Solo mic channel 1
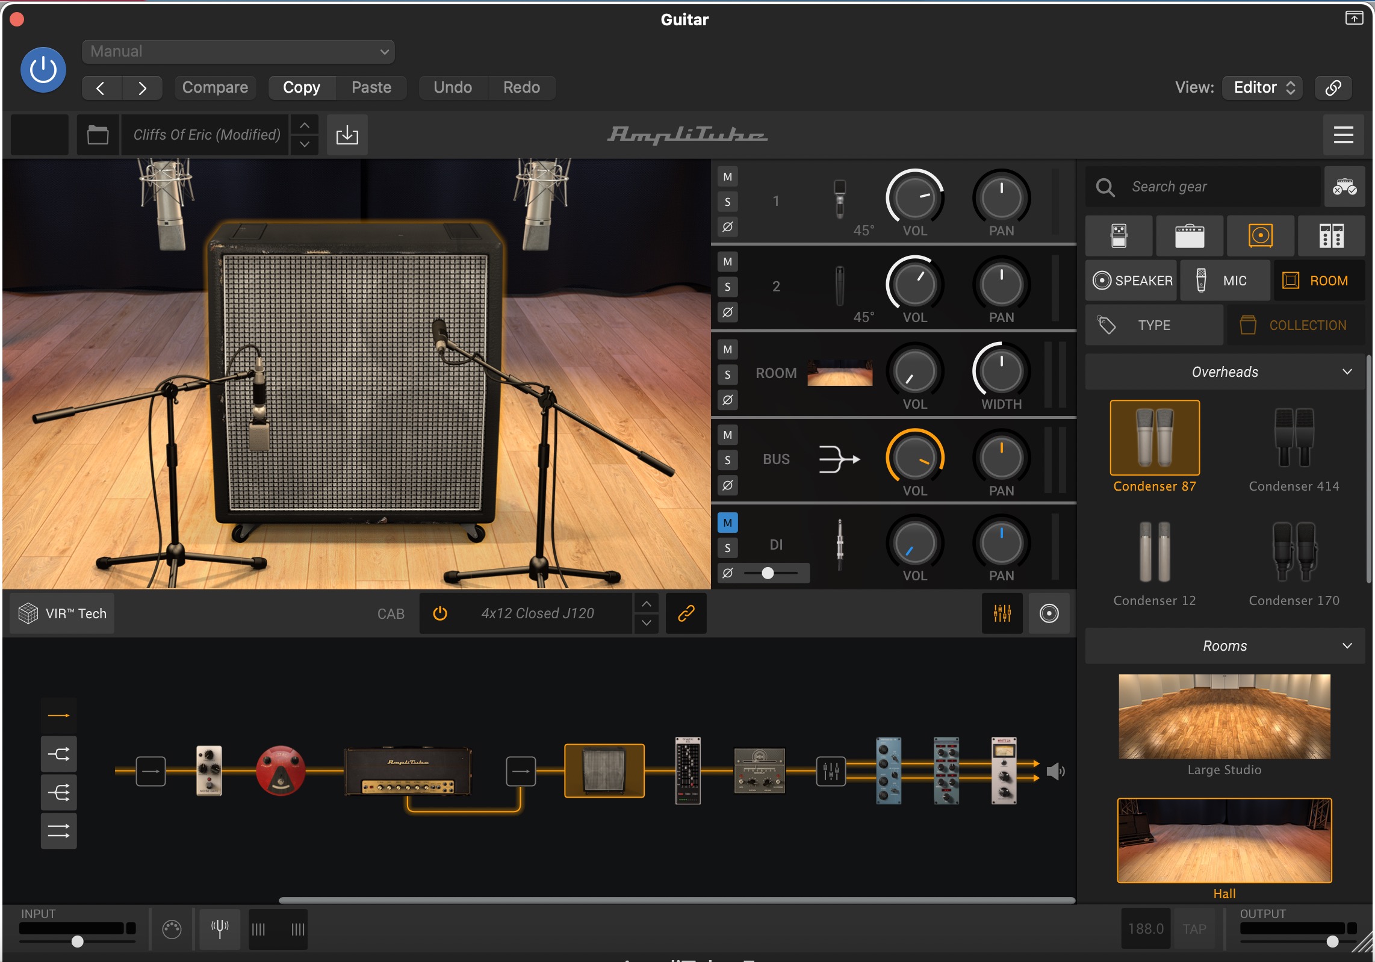Viewport: 1375px width, 962px height. tap(728, 202)
